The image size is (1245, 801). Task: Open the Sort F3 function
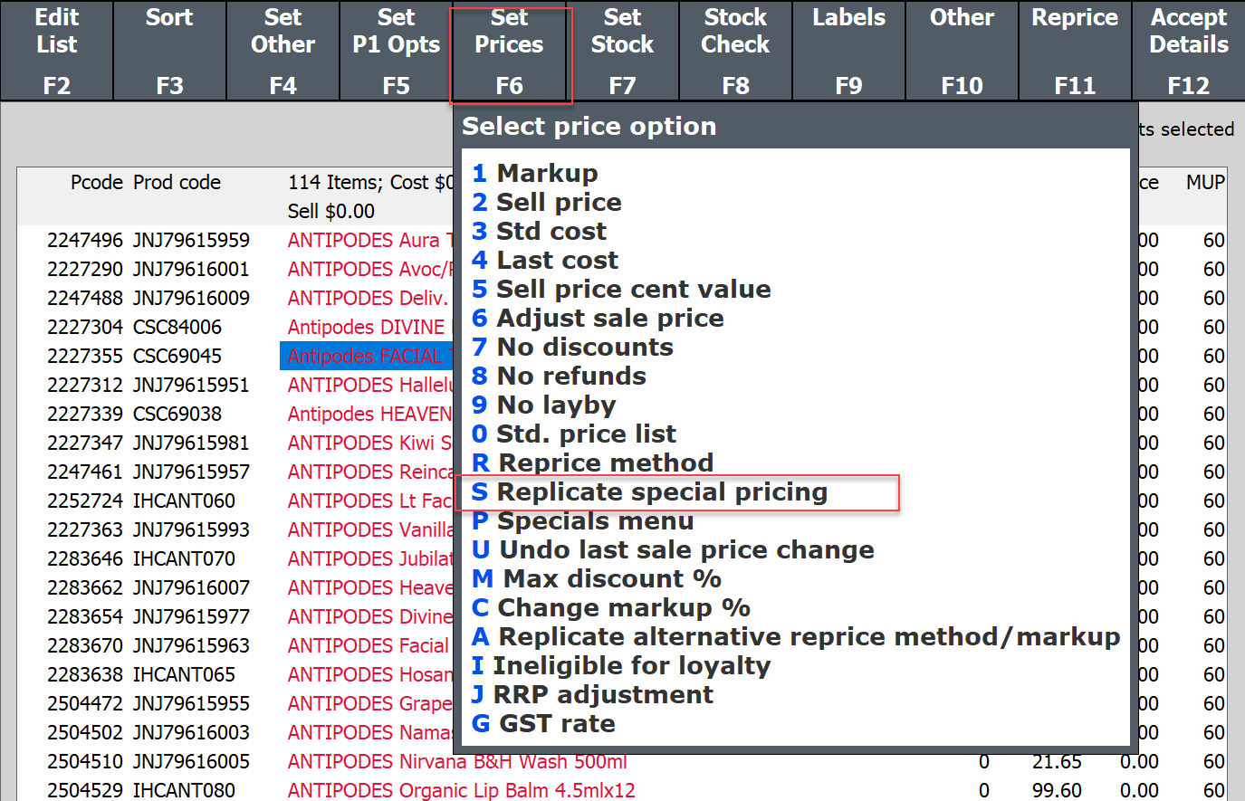(169, 50)
